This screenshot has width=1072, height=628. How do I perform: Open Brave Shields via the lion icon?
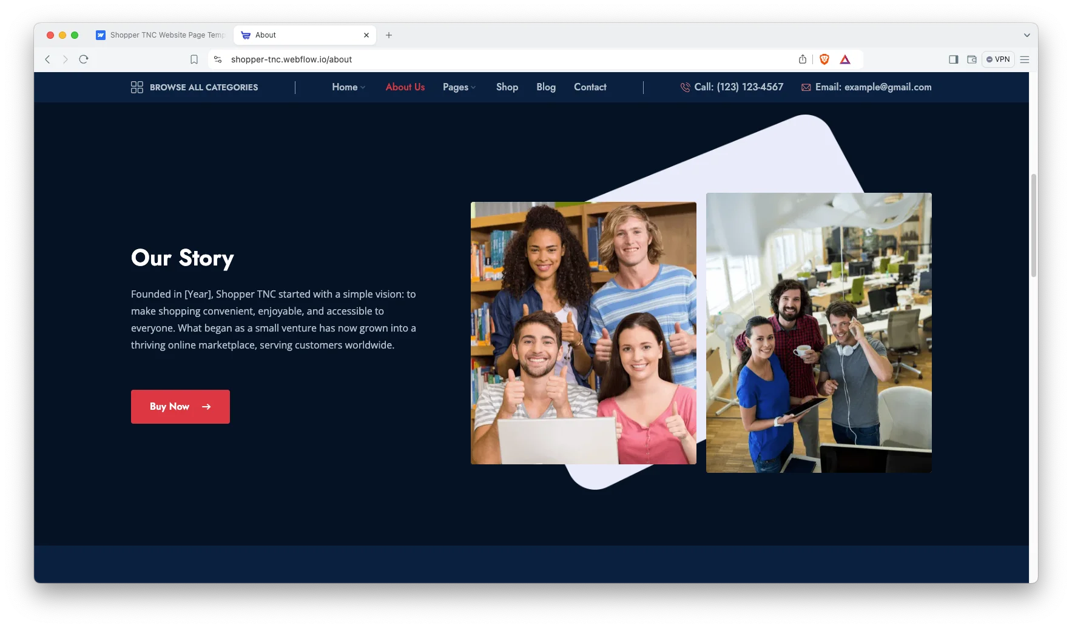tap(824, 59)
